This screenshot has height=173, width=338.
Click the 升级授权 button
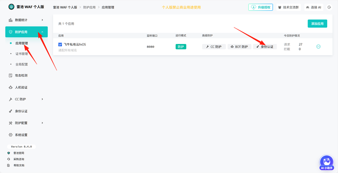click(x=261, y=7)
